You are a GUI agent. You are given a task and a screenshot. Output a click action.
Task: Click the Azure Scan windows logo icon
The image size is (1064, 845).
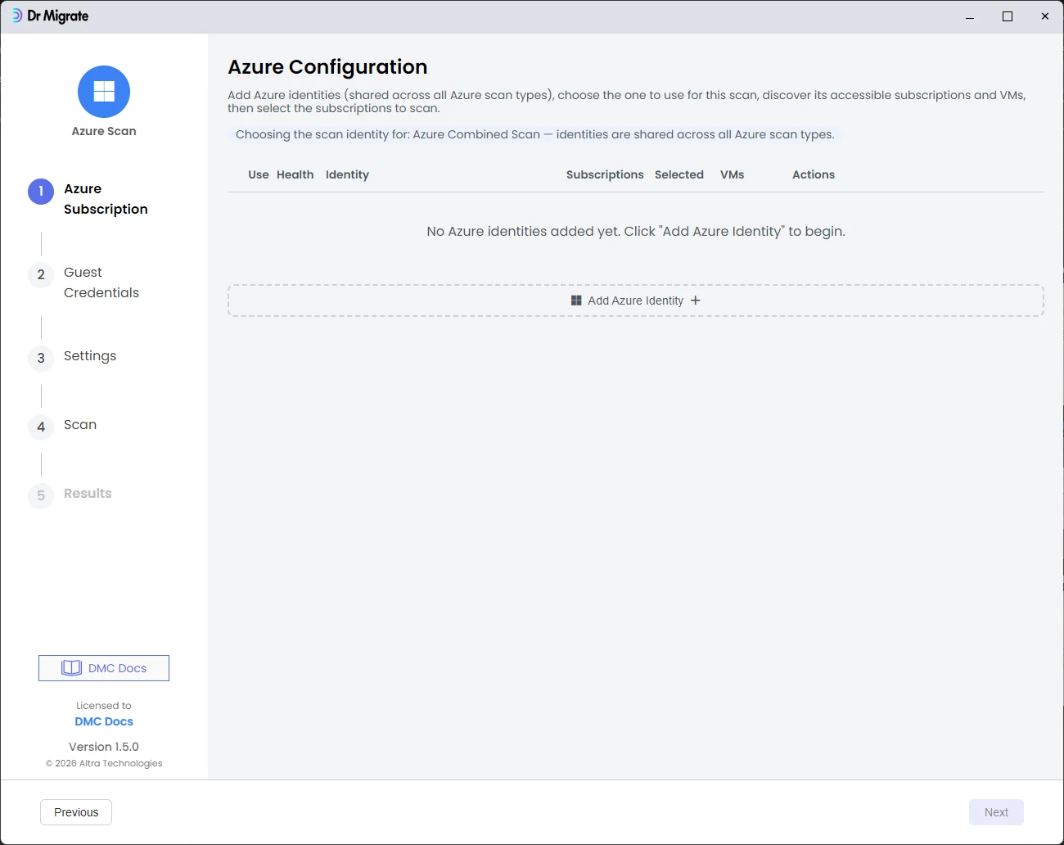(104, 92)
